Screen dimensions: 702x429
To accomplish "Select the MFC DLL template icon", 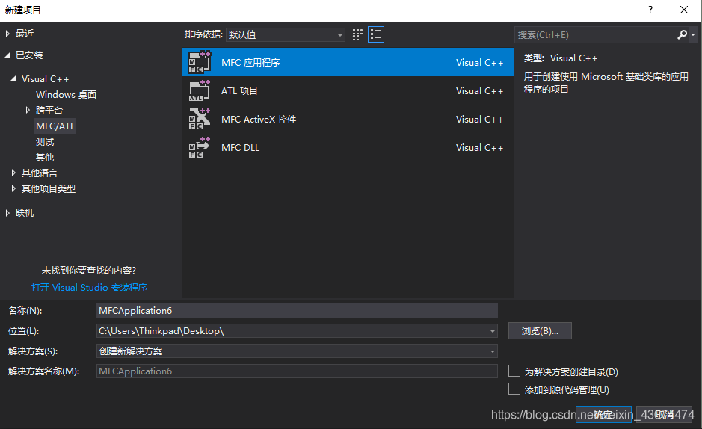I will pyautogui.click(x=199, y=148).
